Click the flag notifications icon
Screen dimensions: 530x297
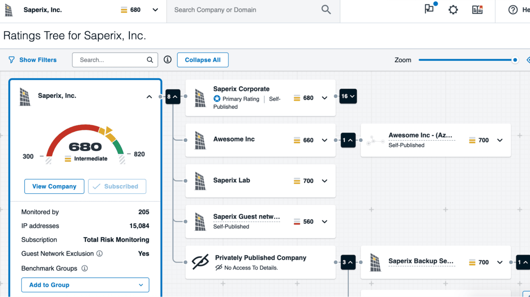click(429, 9)
